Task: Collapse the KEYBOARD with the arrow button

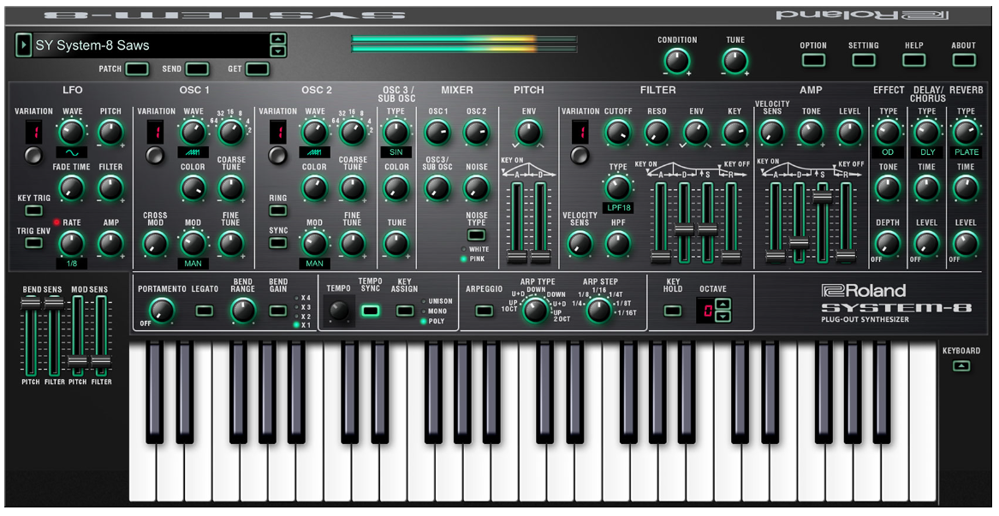Action: (961, 366)
